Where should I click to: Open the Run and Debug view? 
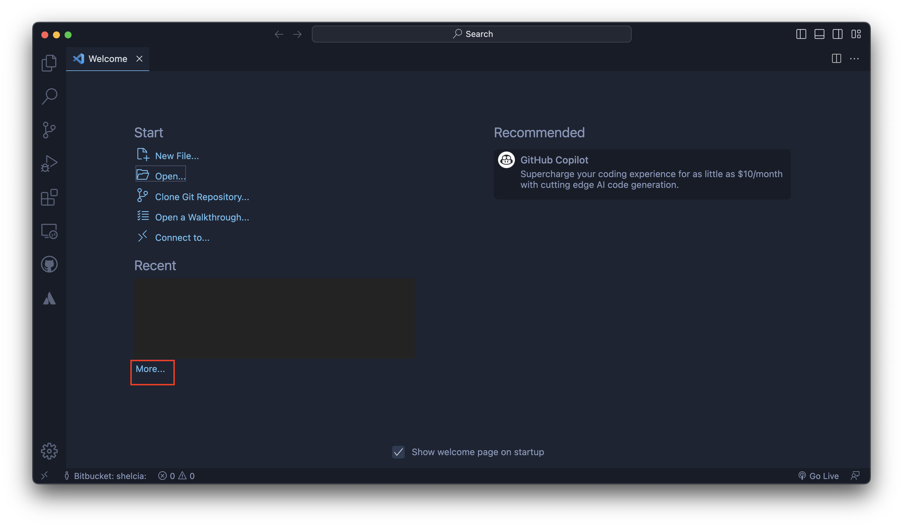[49, 163]
